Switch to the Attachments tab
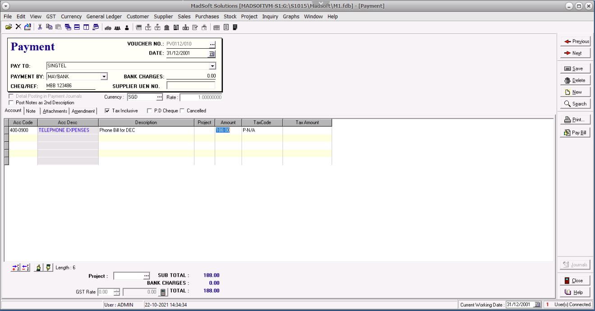The height and width of the screenshot is (311, 595). click(55, 111)
